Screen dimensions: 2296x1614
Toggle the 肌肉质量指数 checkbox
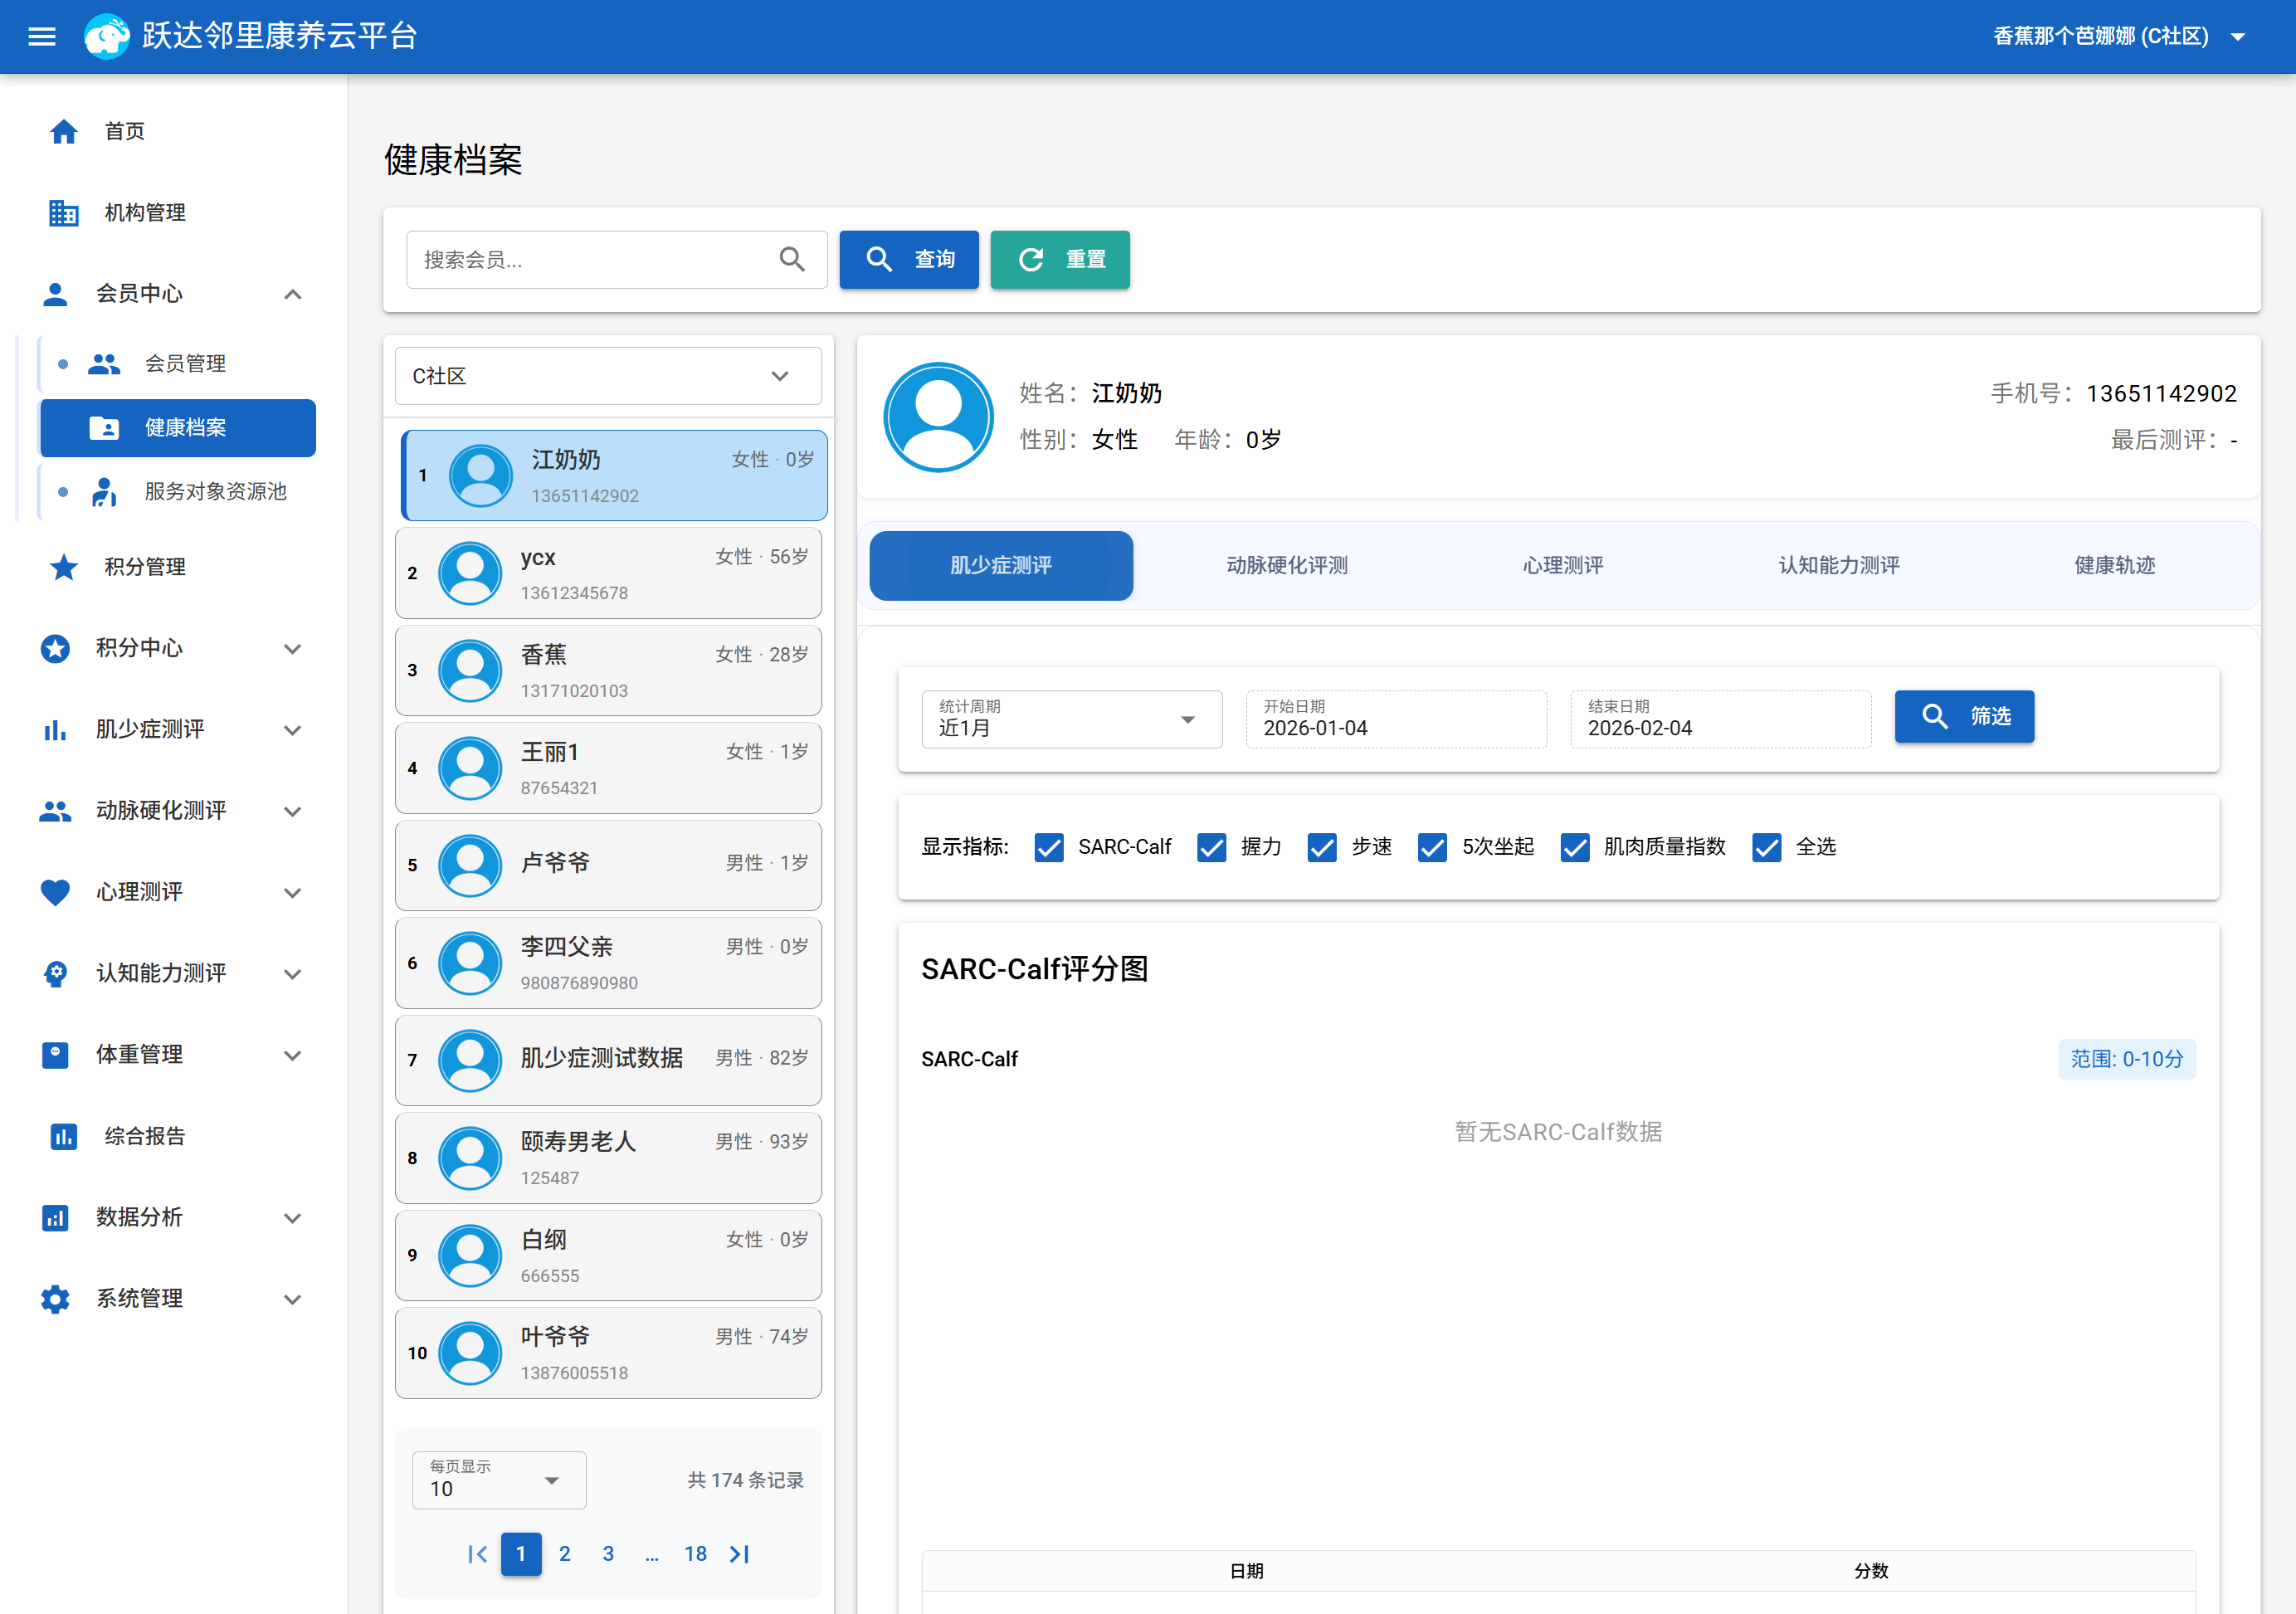(1575, 848)
